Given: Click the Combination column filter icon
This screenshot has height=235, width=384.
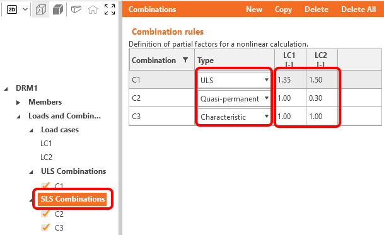Looking at the screenshot, I should tap(185, 60).
